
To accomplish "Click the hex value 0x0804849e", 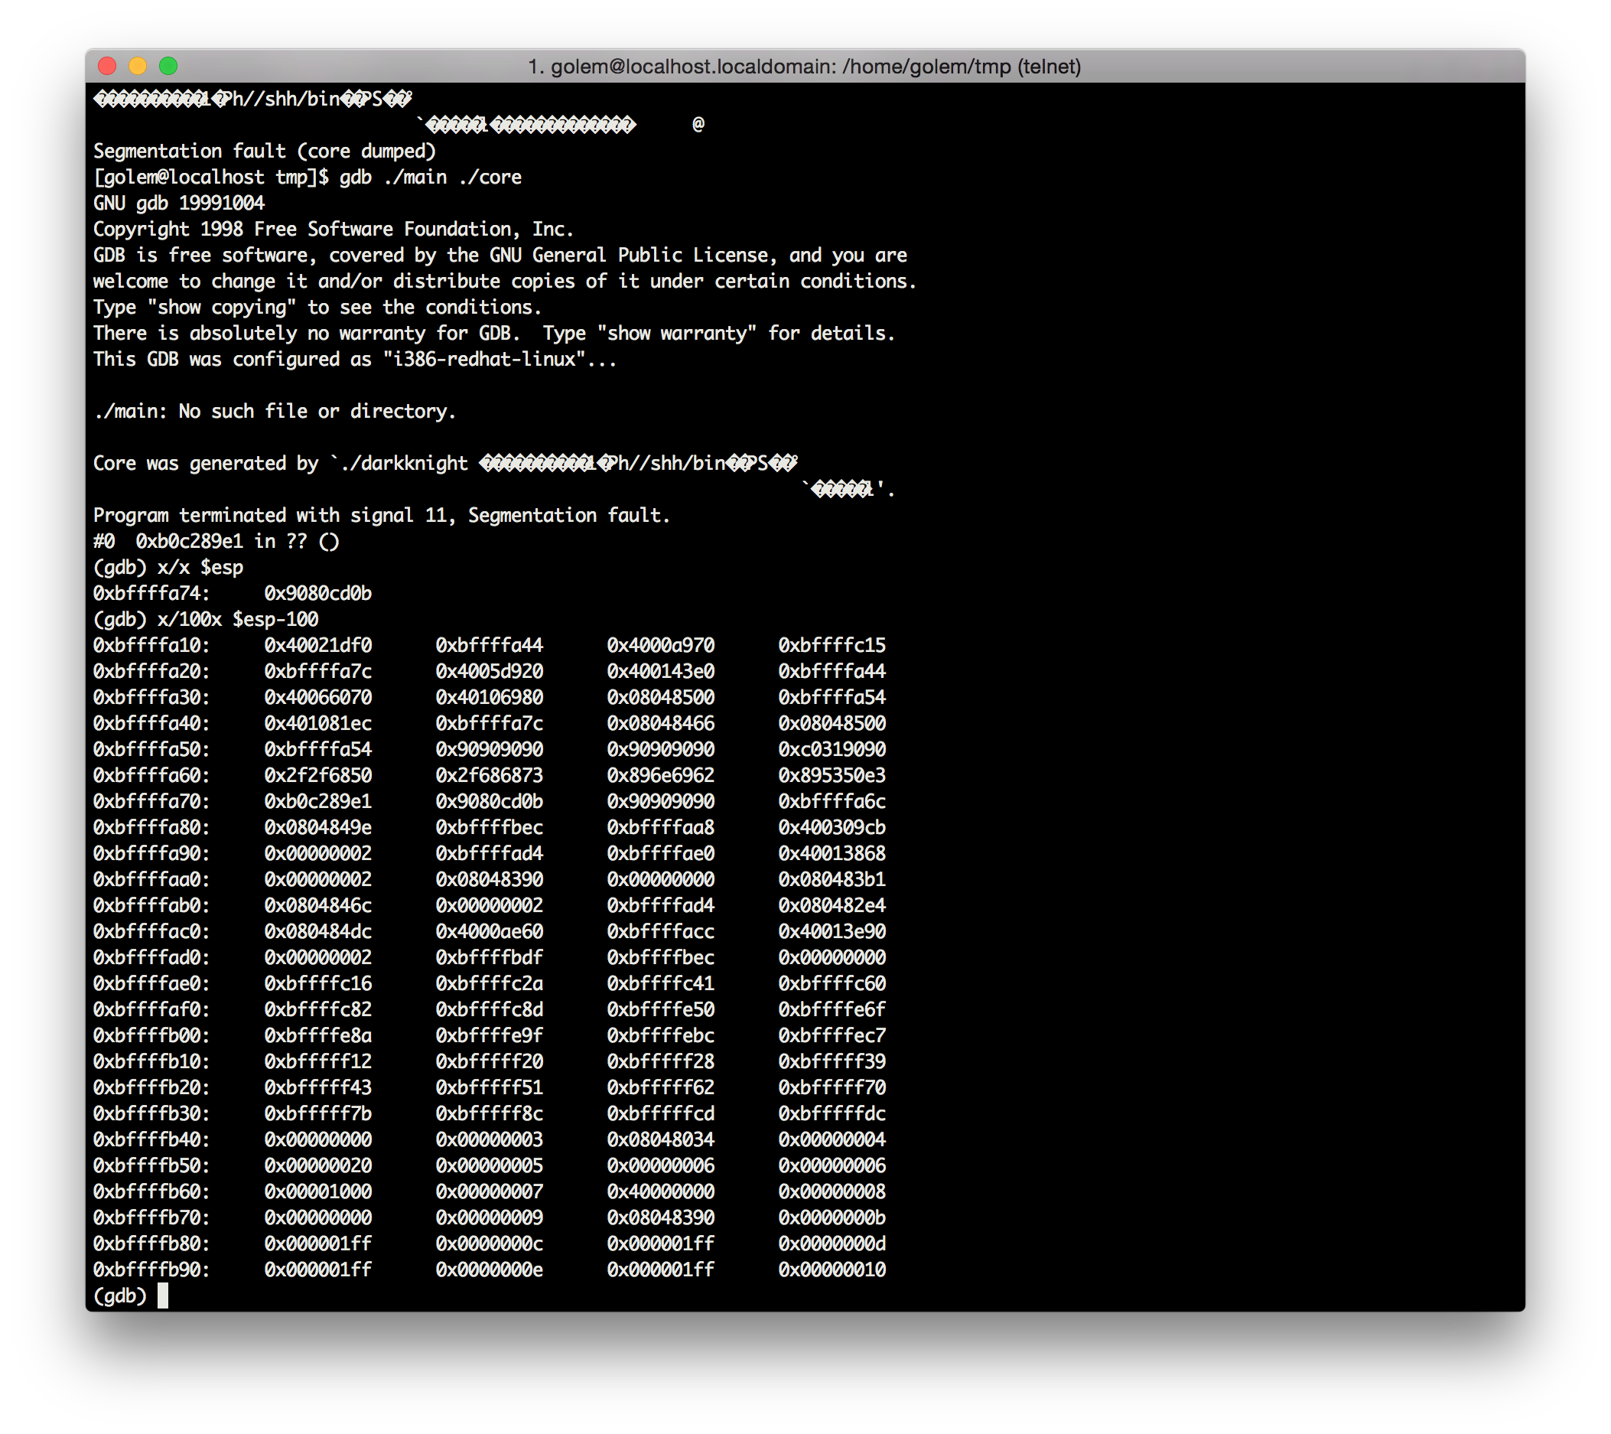I will 317,828.
